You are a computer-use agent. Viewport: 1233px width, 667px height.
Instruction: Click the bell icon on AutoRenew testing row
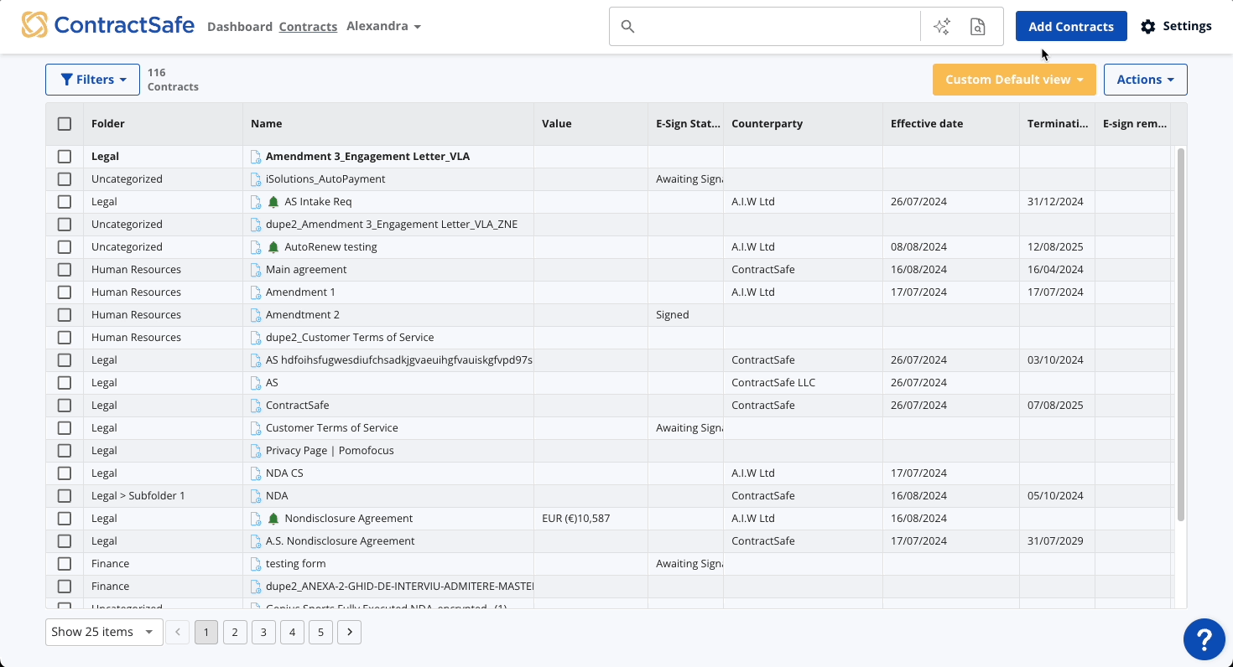click(273, 246)
